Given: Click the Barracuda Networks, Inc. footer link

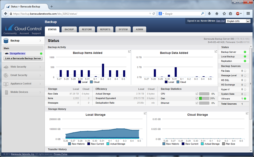Looking at the screenshot, I should (23, 154).
